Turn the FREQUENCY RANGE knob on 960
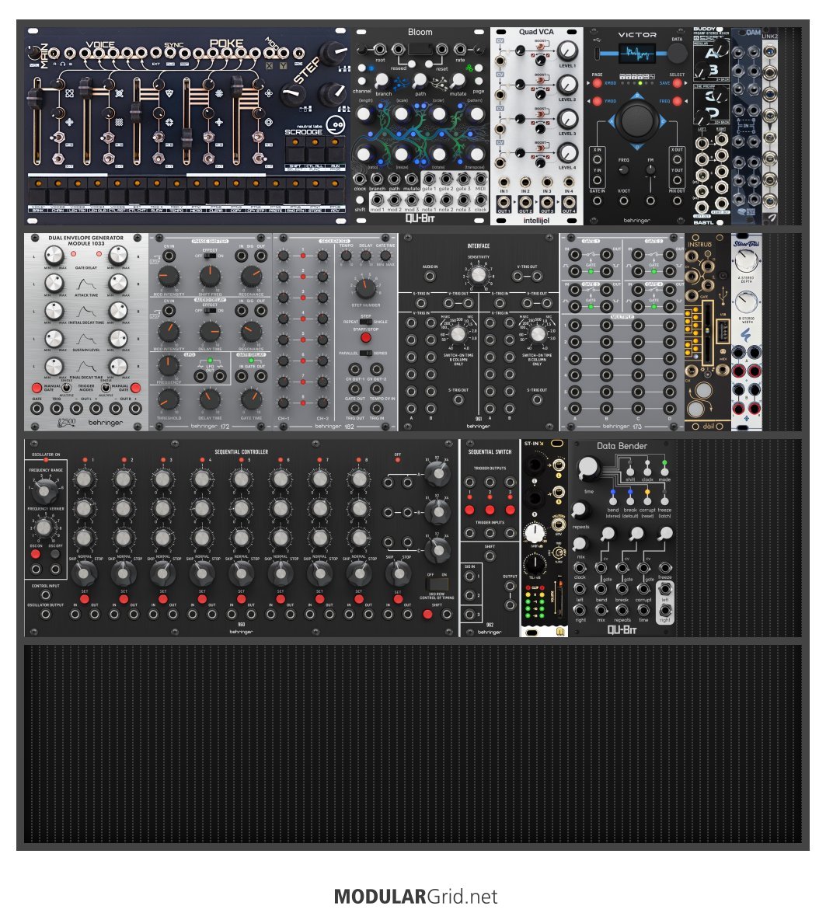Image resolution: width=833 pixels, height=913 pixels. pos(44,491)
